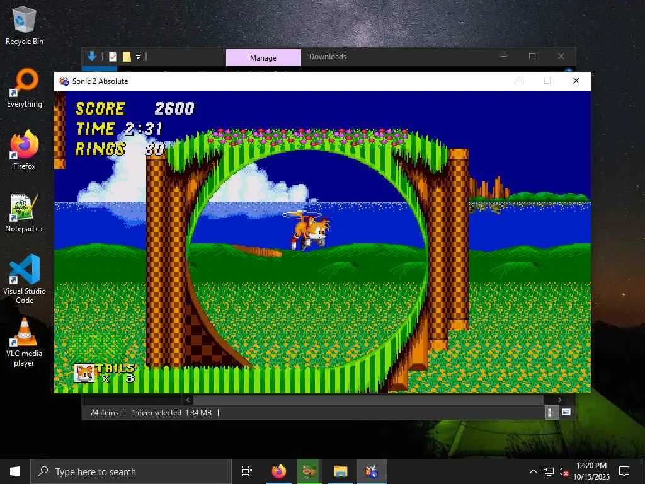Click the horizontal scrollbar thumb in the Downloads window

(368, 400)
